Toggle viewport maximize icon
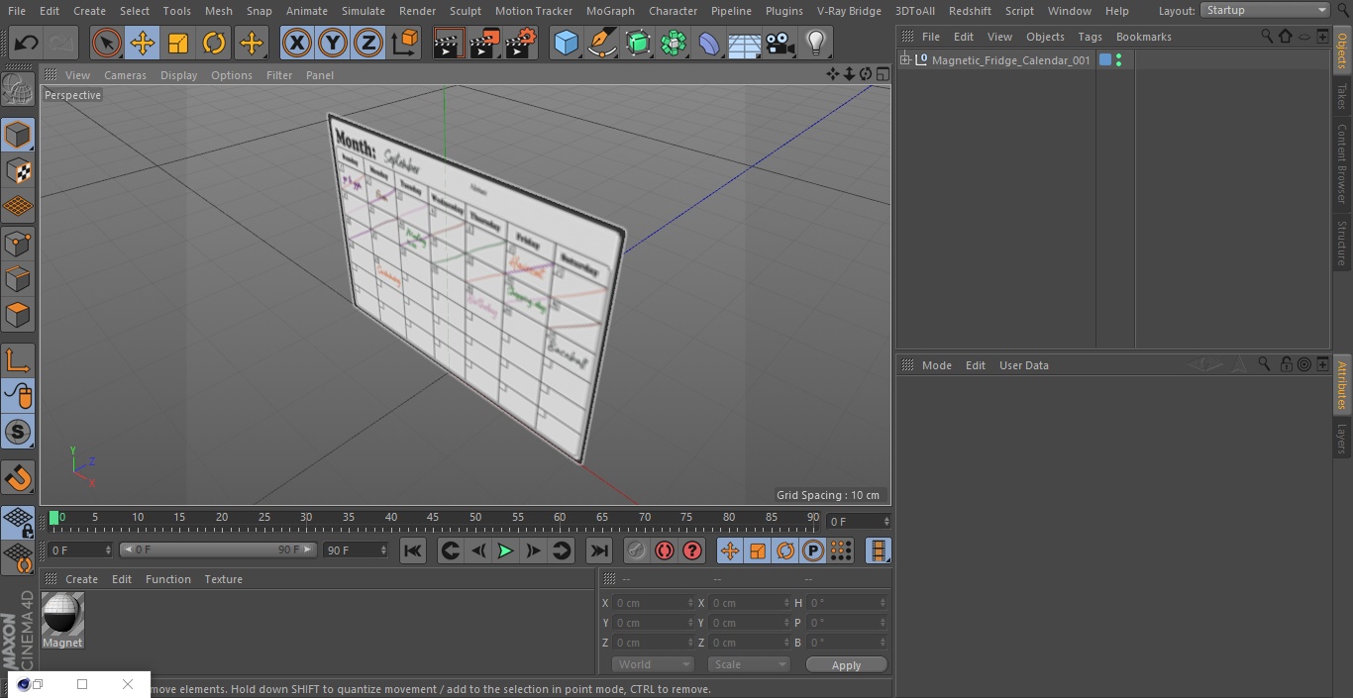This screenshot has width=1353, height=698. 882,74
